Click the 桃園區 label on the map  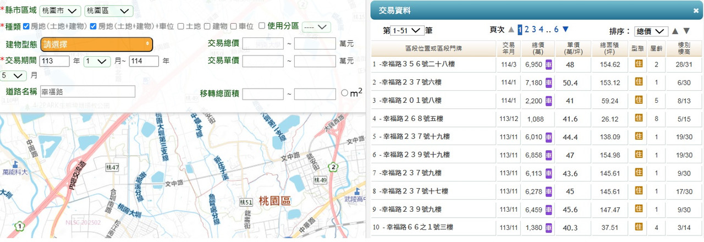pos(276,200)
